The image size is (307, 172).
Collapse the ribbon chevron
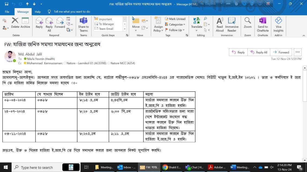[x=304, y=36]
